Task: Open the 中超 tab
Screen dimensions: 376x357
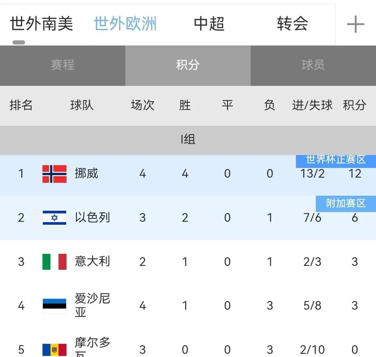Action: click(x=209, y=24)
